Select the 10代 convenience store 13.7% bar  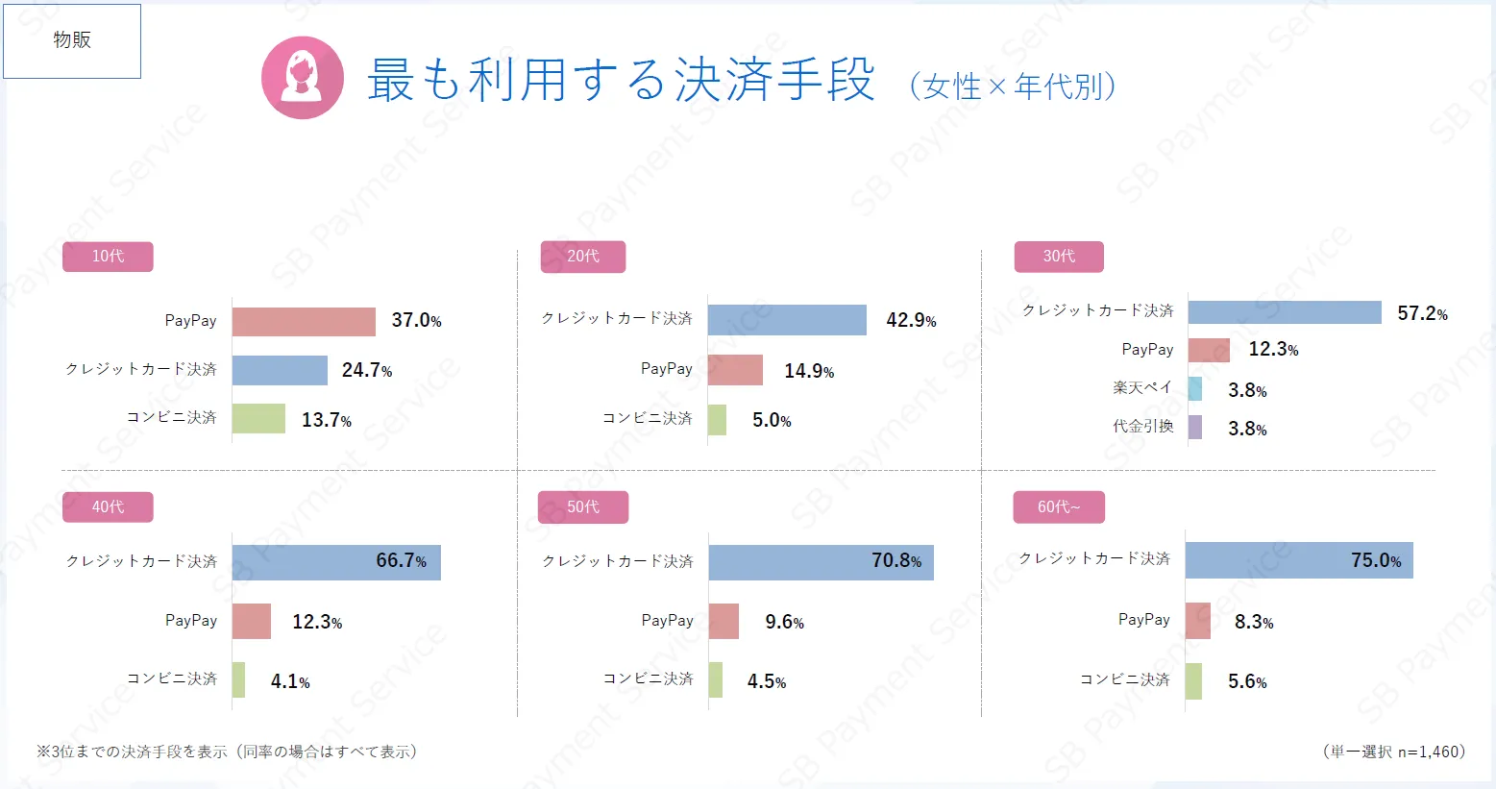pyautogui.click(x=258, y=419)
